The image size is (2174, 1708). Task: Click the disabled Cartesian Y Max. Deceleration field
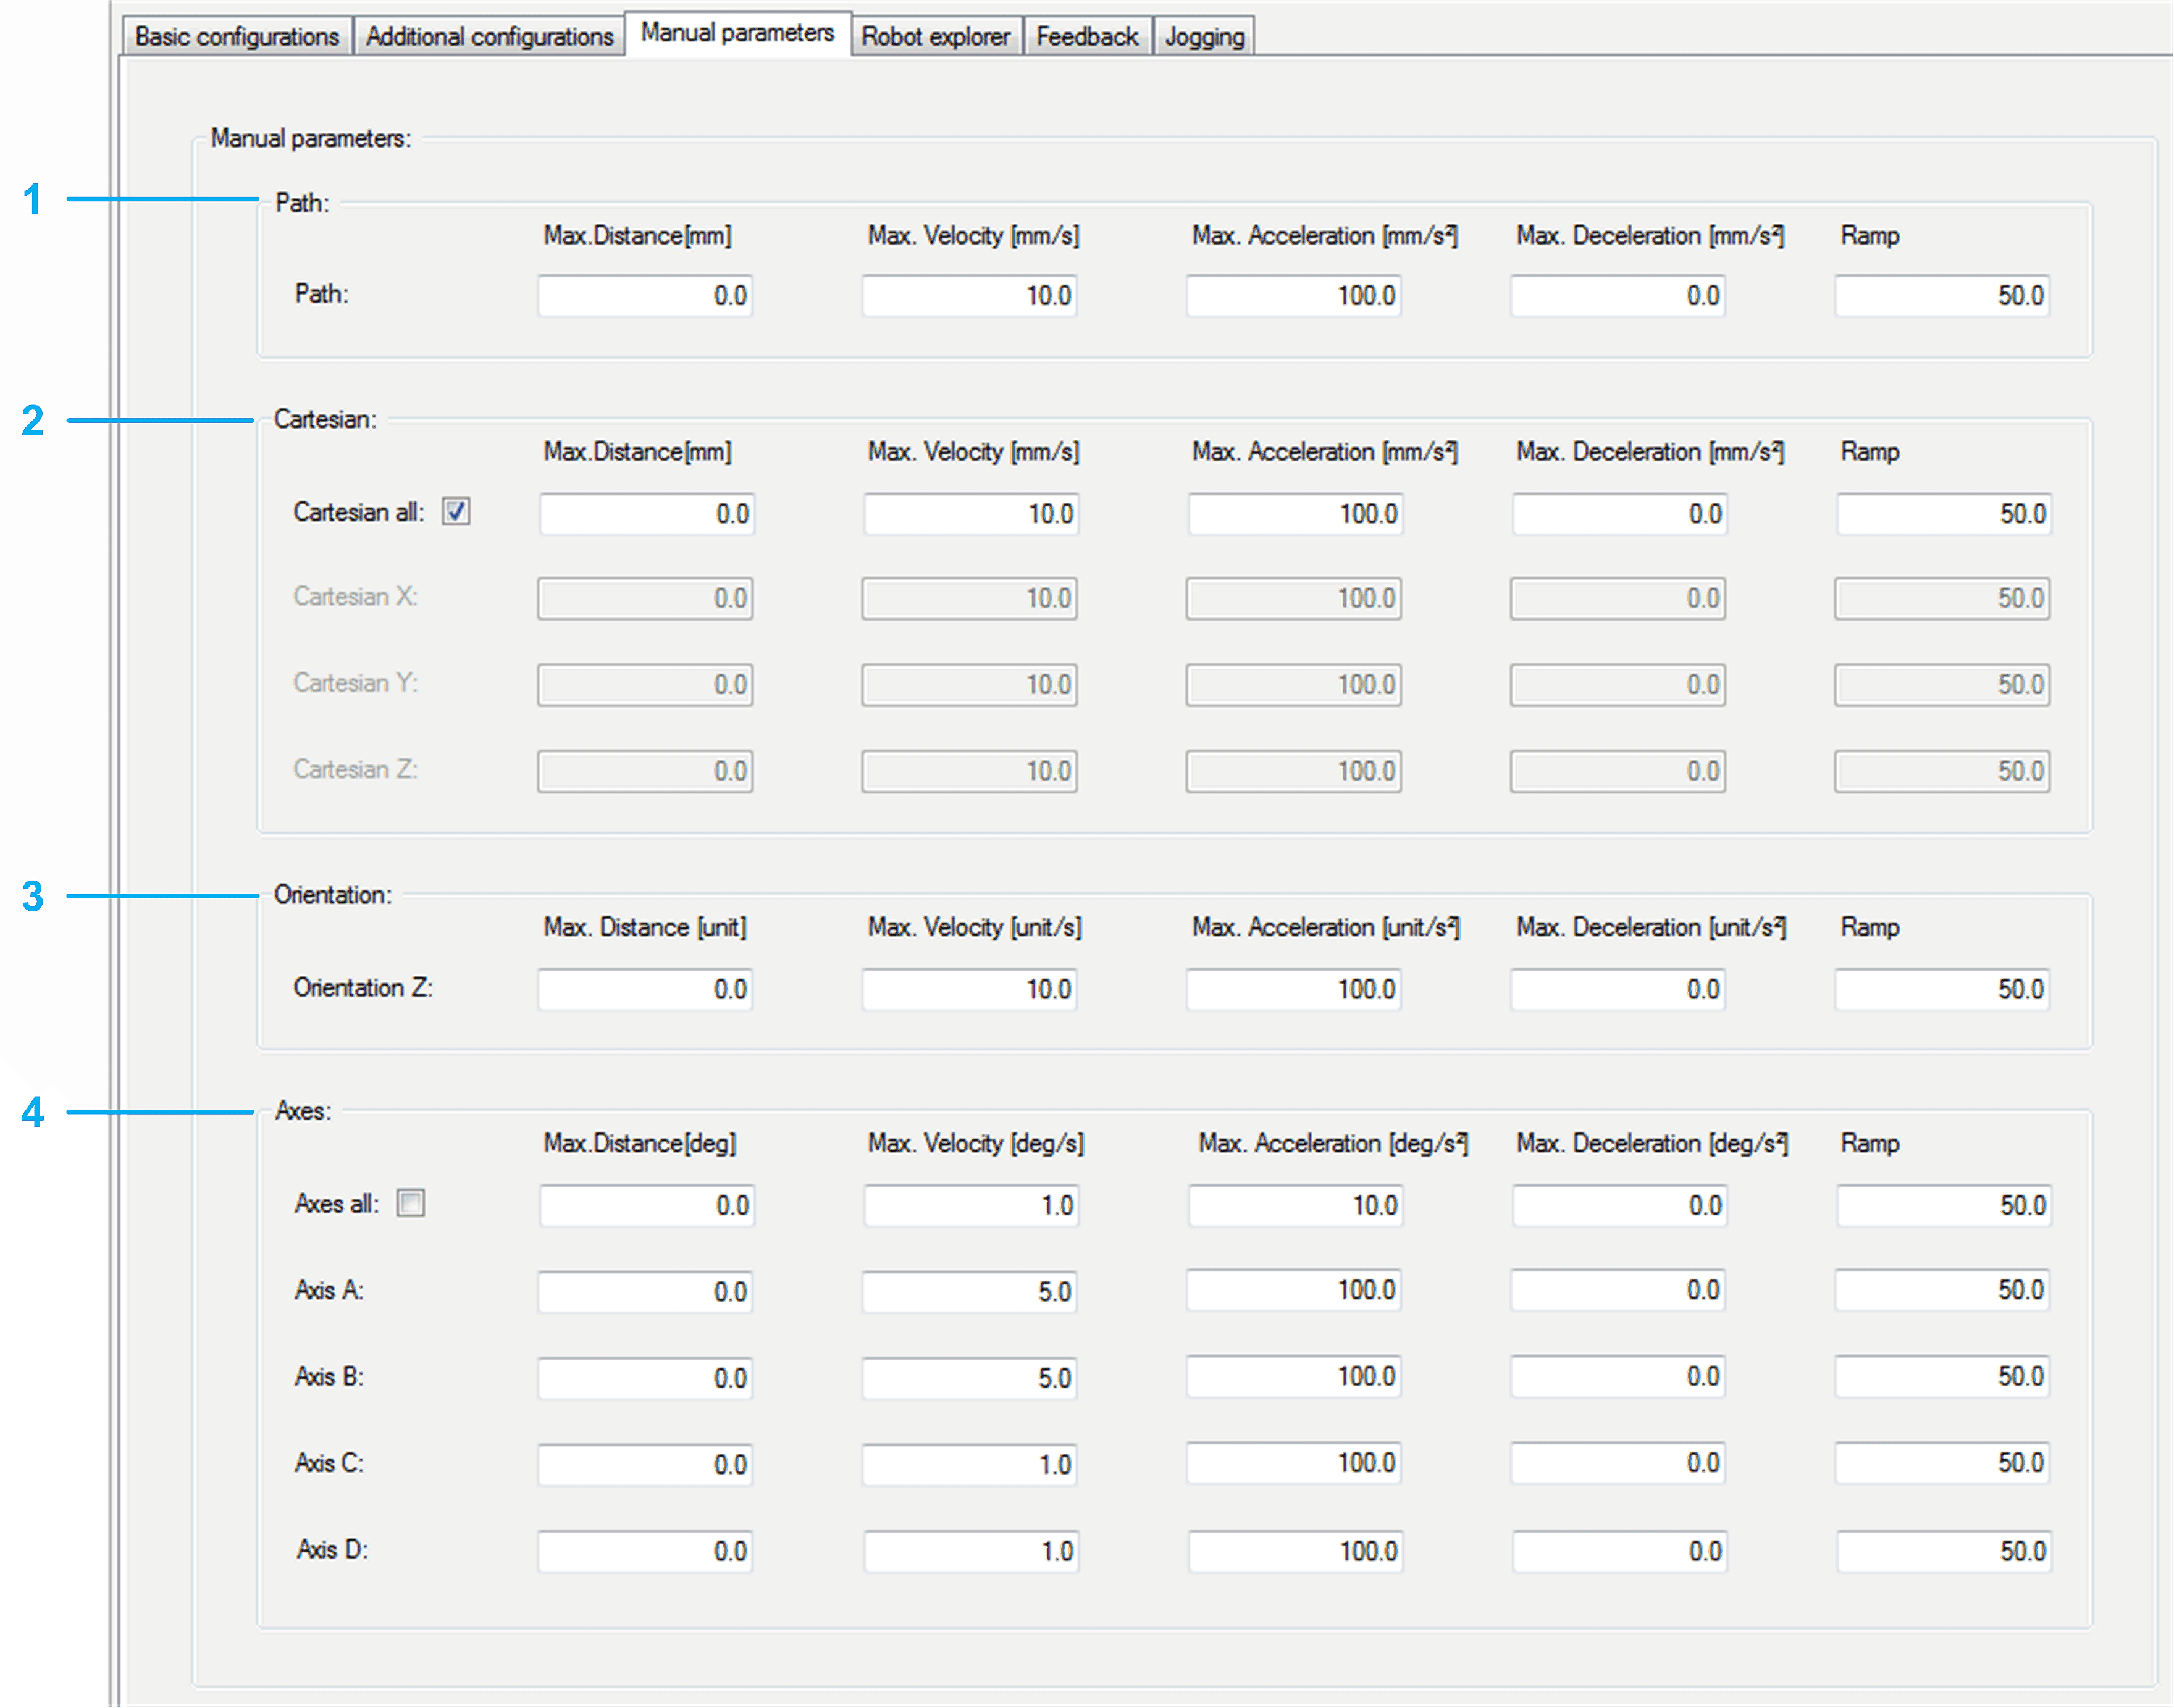click(x=1617, y=685)
